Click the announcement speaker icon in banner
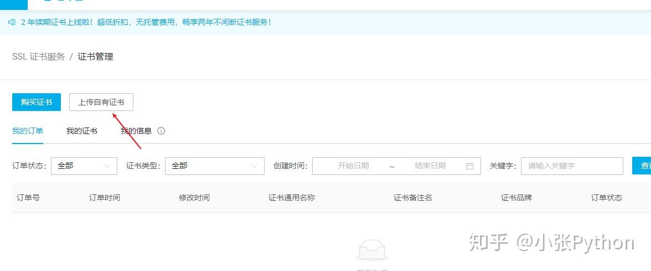651x271 pixels. click(12, 22)
